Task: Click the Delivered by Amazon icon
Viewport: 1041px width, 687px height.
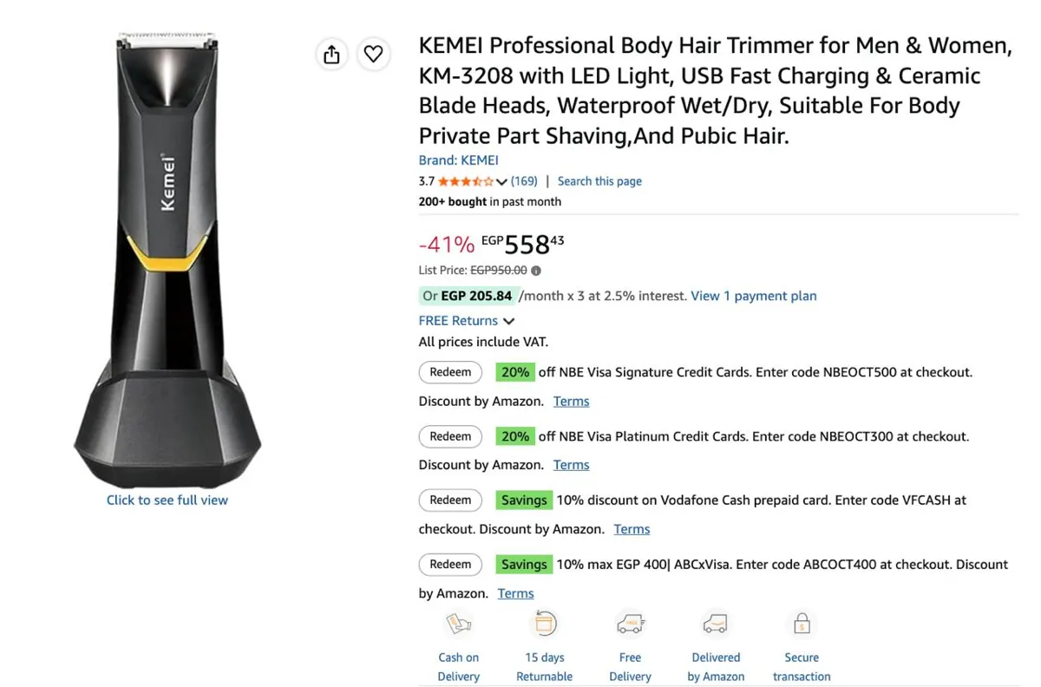Action: pos(716,624)
